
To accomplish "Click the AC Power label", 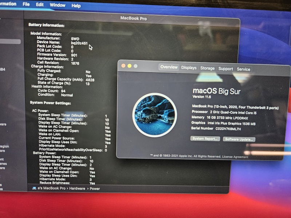I will (40, 111).
